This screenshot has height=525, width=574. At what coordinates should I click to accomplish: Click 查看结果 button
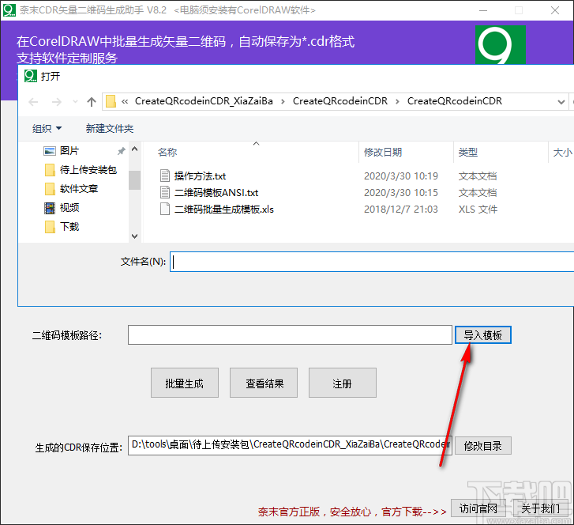tap(264, 383)
